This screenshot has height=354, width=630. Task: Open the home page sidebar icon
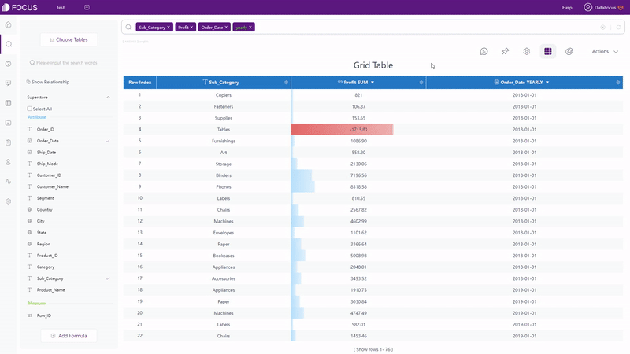(x=8, y=24)
